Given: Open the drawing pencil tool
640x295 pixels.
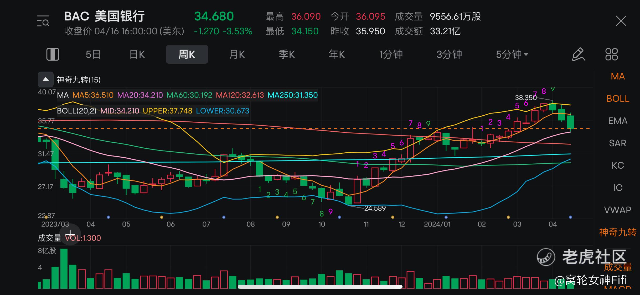Looking at the screenshot, I should pos(578,54).
